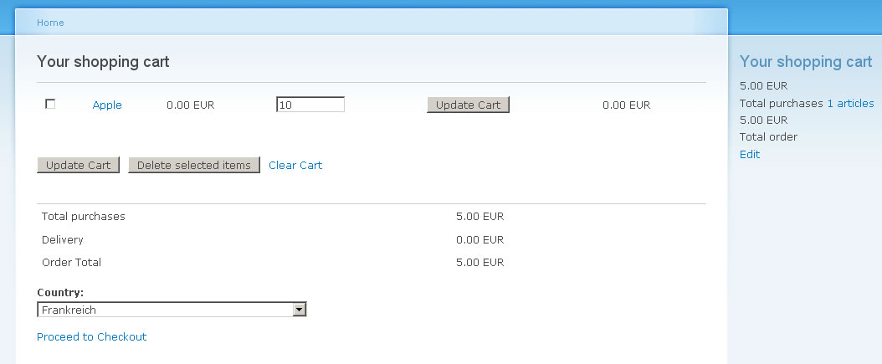The image size is (882, 364).
Task: Click the Delete selected items button
Action: click(194, 165)
